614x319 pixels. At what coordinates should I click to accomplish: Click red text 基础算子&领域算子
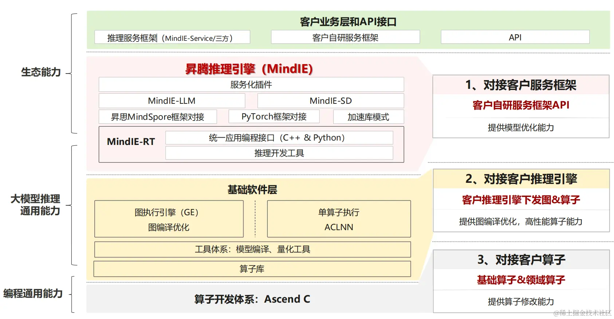(x=521, y=280)
